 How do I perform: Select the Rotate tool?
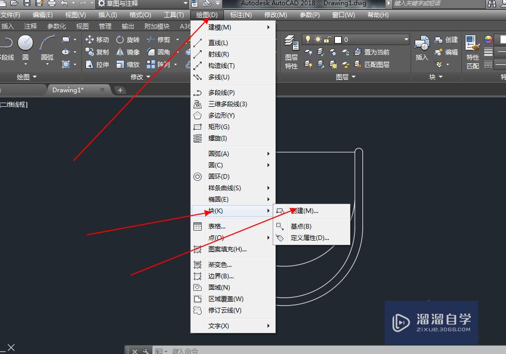128,40
